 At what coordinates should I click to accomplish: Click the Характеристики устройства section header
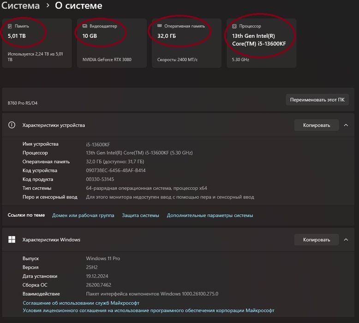pos(178,125)
